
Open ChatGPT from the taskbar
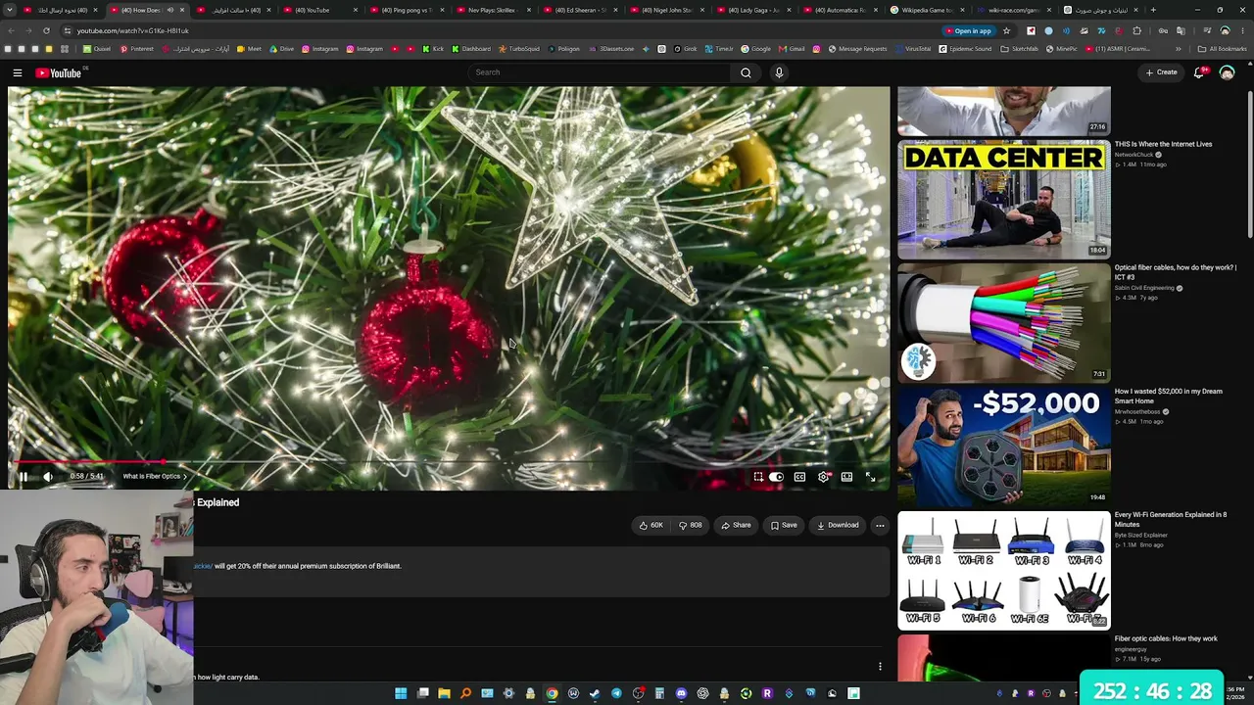click(x=702, y=693)
